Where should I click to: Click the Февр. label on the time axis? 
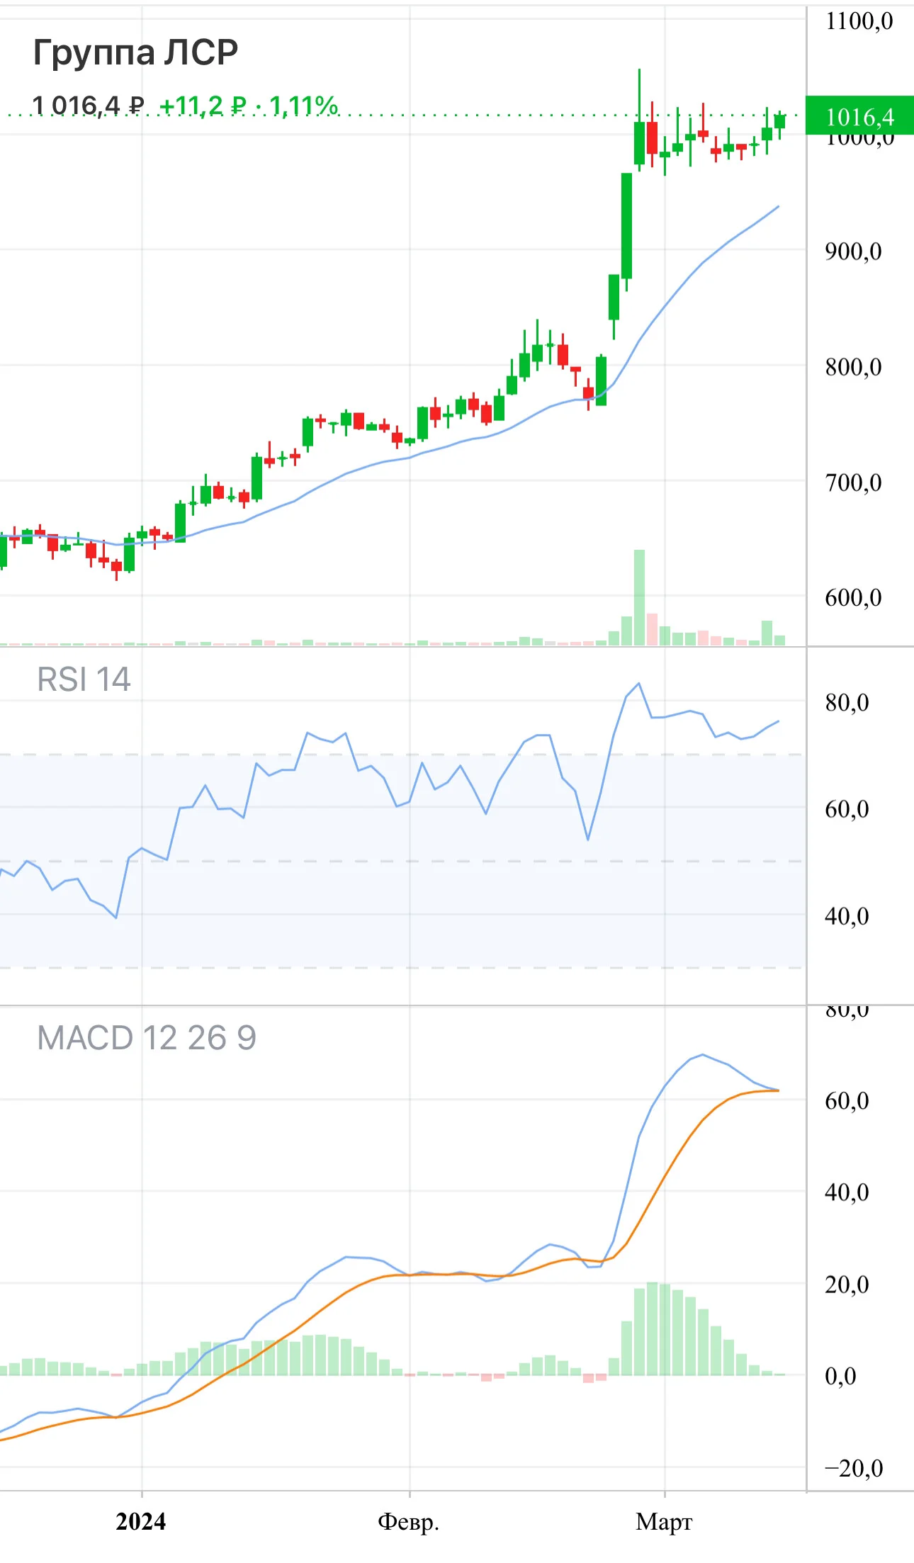[408, 1521]
